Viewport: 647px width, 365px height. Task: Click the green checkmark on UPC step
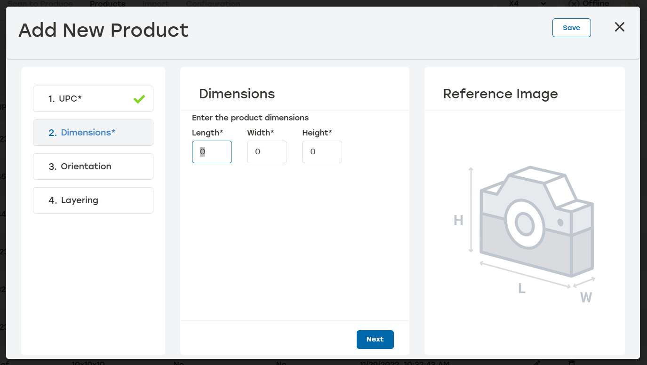[139, 99]
